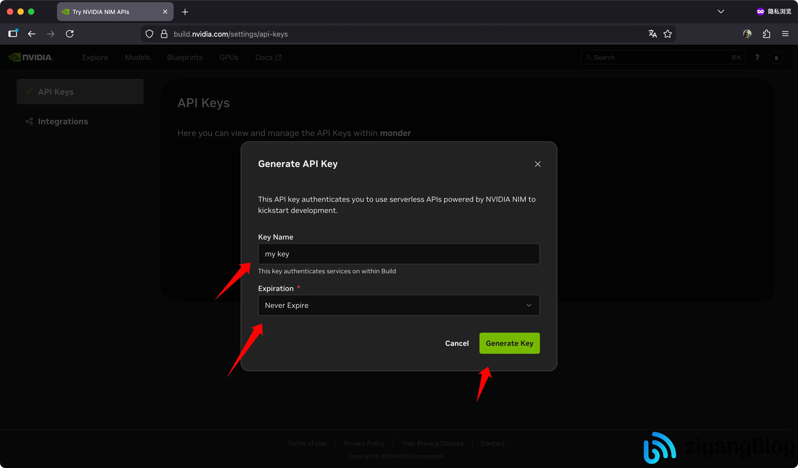Click the Generate Key button

click(509, 343)
